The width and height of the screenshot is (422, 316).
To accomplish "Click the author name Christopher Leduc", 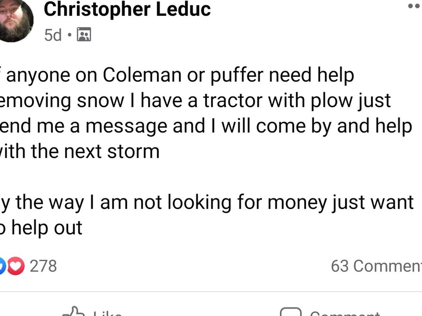I will tap(127, 9).
